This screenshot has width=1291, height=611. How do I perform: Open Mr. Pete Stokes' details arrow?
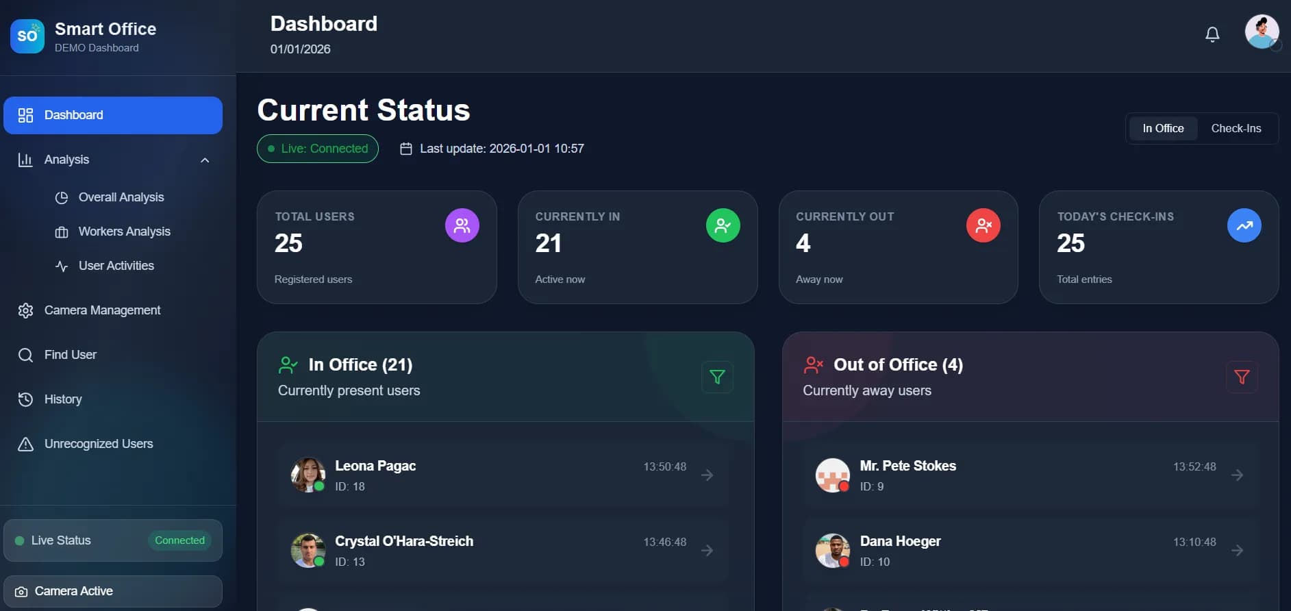coord(1237,475)
